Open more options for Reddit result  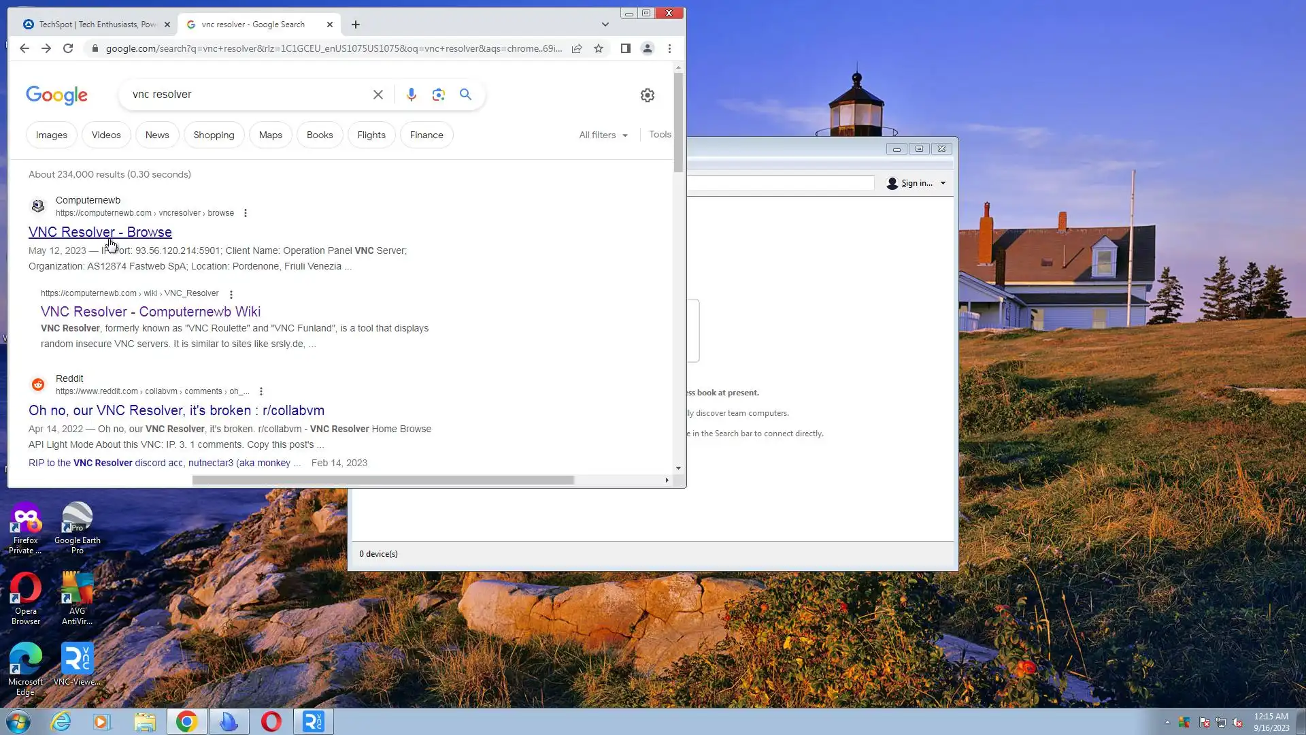coord(261,391)
